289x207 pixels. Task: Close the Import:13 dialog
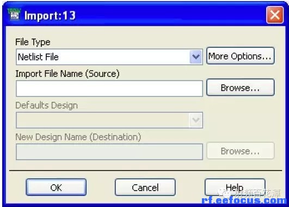pos(275,15)
